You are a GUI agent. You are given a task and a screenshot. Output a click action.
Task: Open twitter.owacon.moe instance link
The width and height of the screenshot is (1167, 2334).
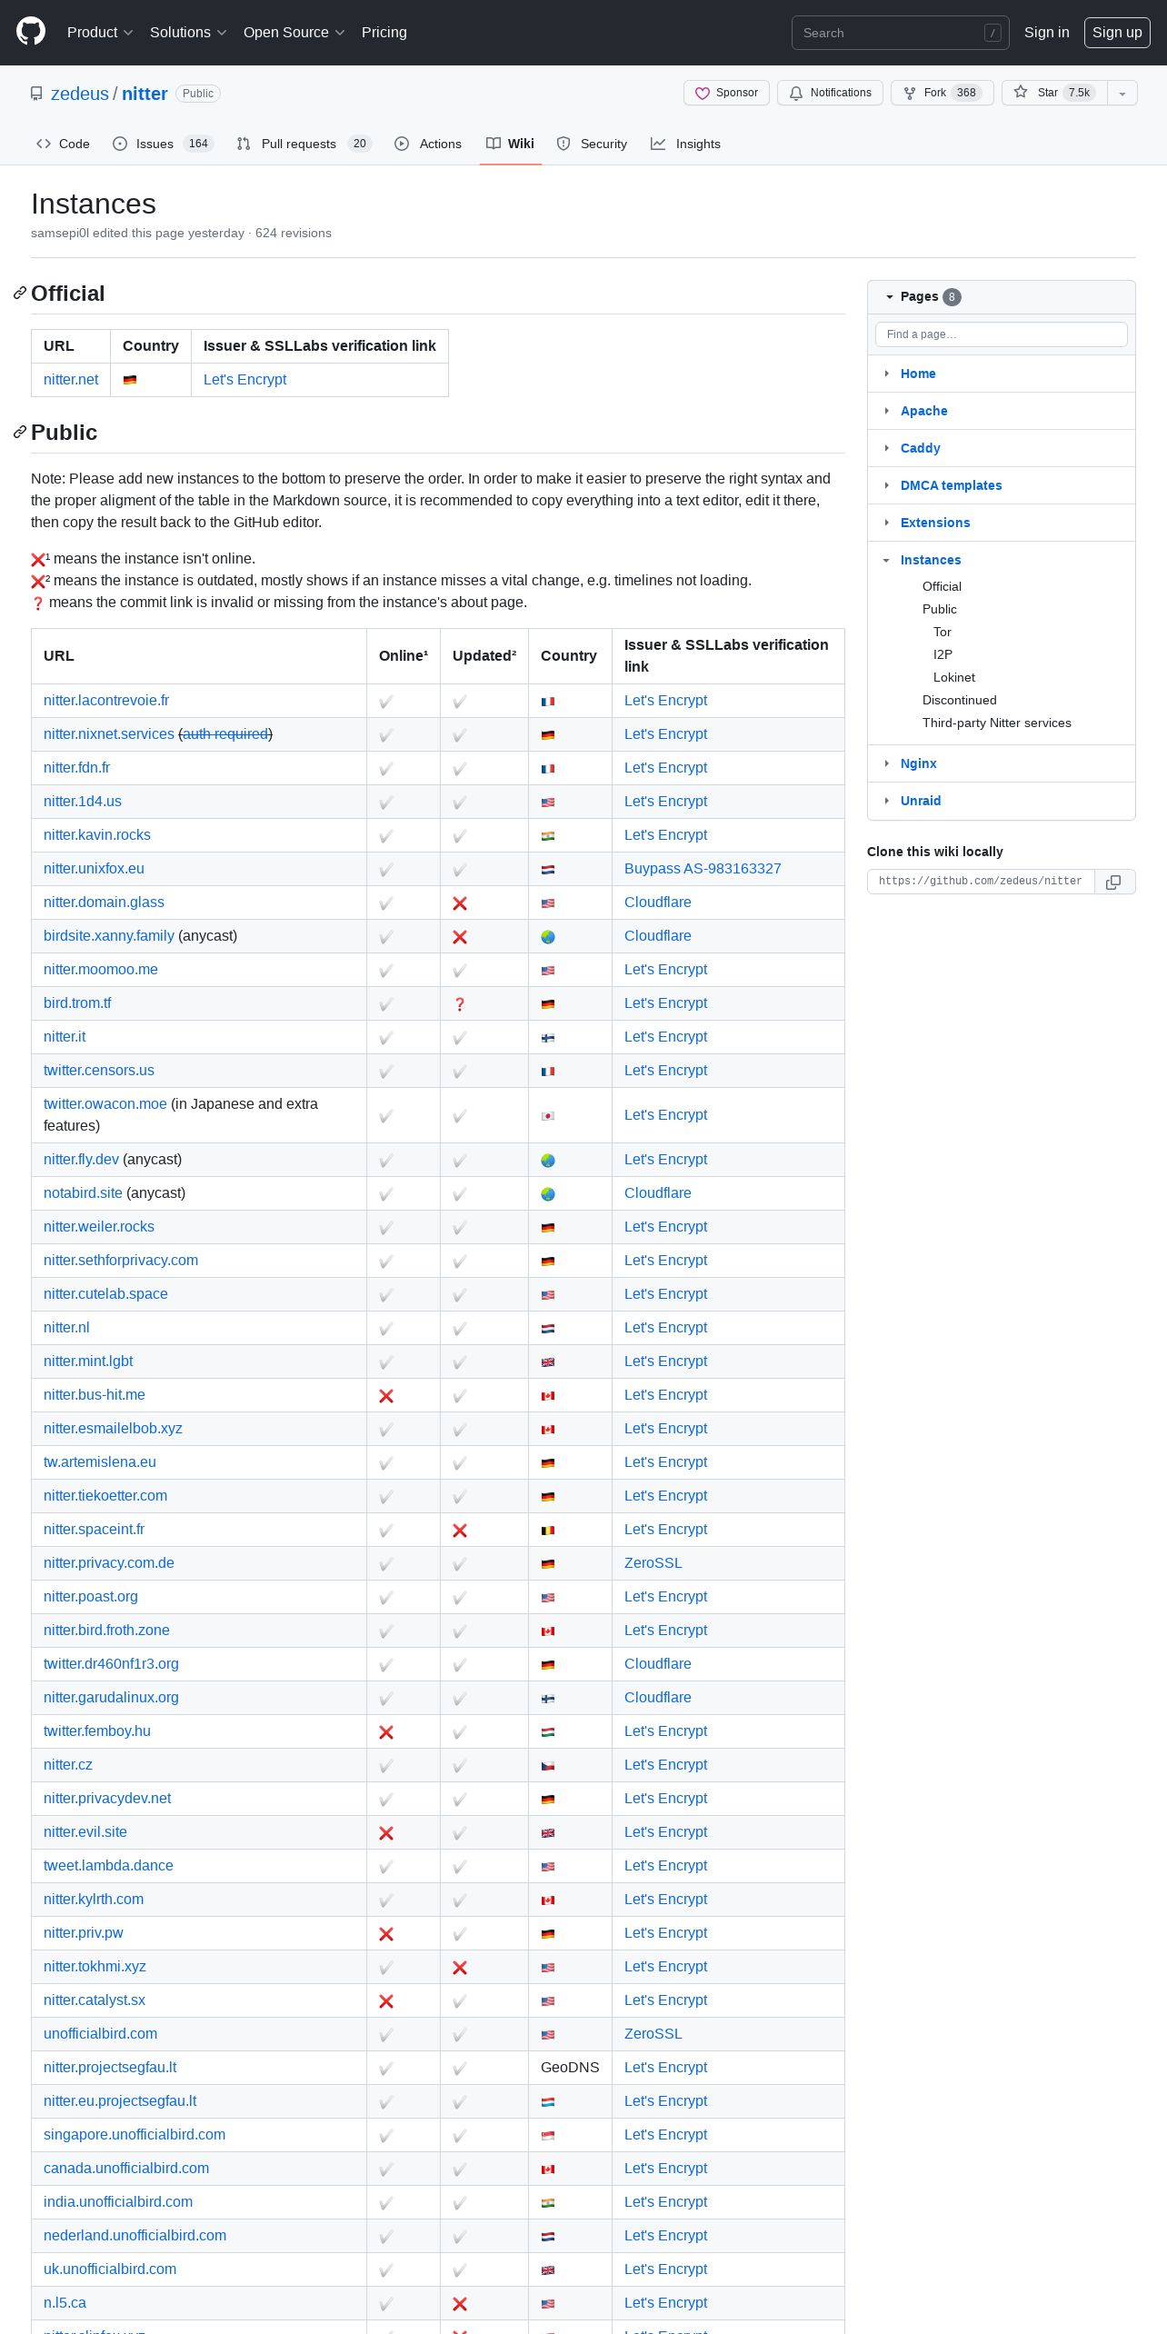coord(105,1104)
